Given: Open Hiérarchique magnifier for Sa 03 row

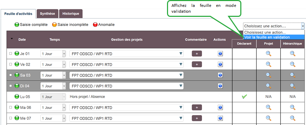Looking at the screenshot, I should [293, 75].
